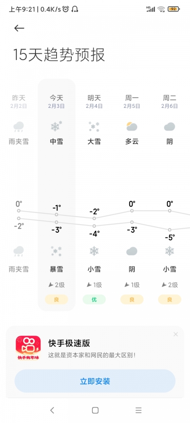Image resolution: width=190 pixels, height=423 pixels.
Task: Click the 立即安装 install button
Action: [x=95, y=381]
